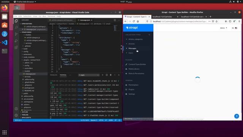Open the demo user dropdown in Strapi
The height and width of the screenshot is (137, 243).
pos(224,28)
